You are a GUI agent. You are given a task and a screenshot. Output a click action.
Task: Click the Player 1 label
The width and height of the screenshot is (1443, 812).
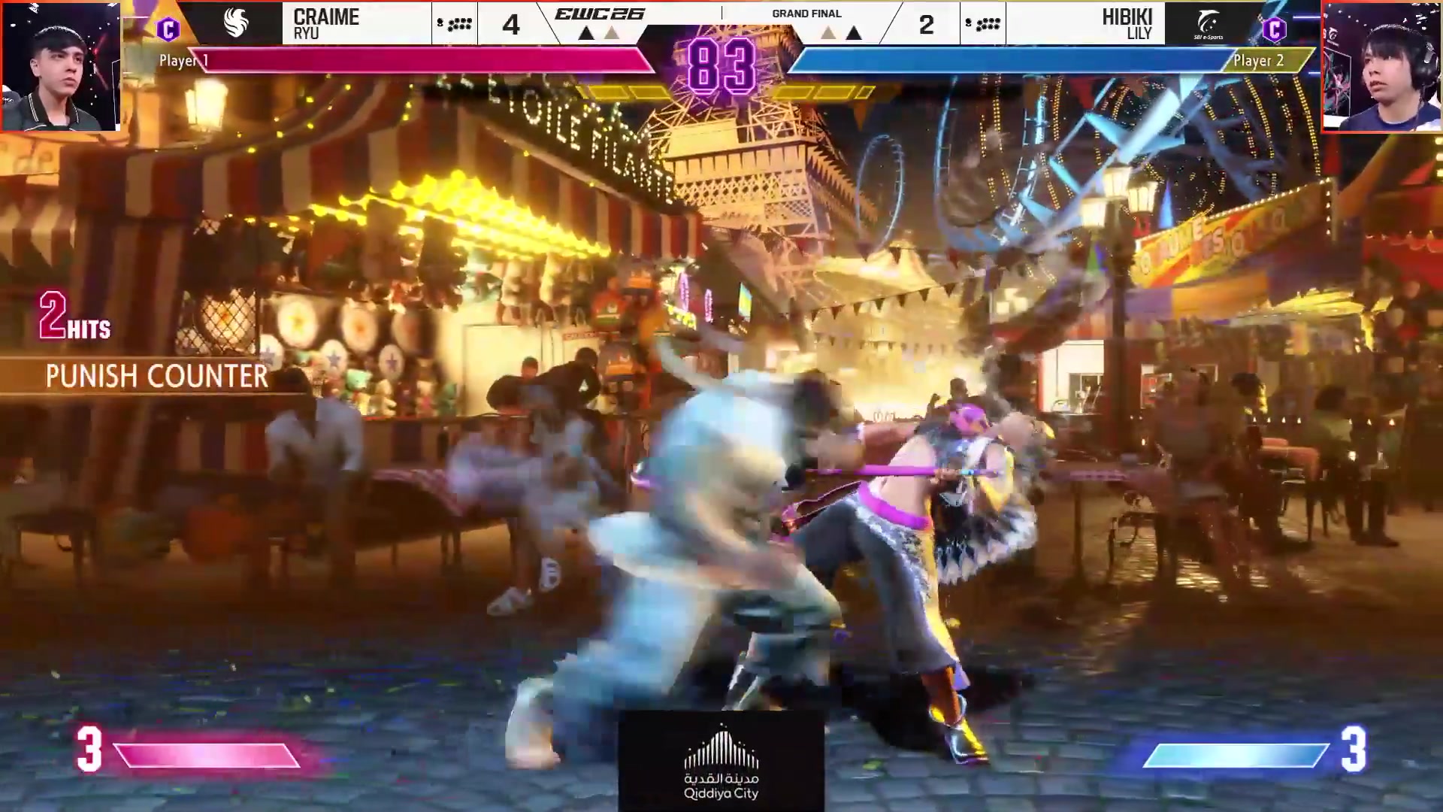[x=184, y=61]
